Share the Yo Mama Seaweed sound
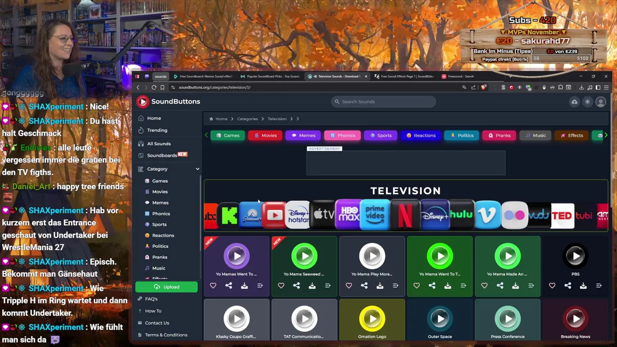This screenshot has height=347, width=617. (296, 286)
